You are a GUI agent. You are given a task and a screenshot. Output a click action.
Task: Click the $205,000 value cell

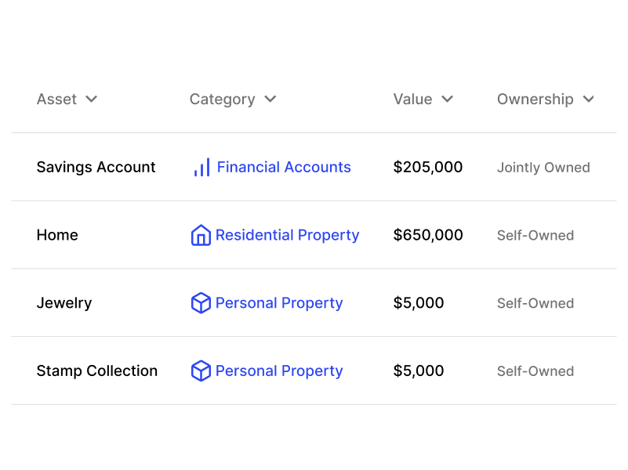click(428, 167)
